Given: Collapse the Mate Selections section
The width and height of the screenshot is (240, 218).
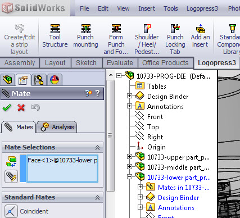Looking at the screenshot, I should pos(97,148).
